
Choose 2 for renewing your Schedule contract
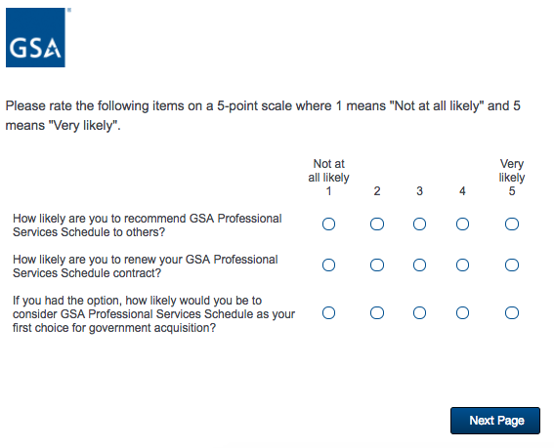coord(377,265)
